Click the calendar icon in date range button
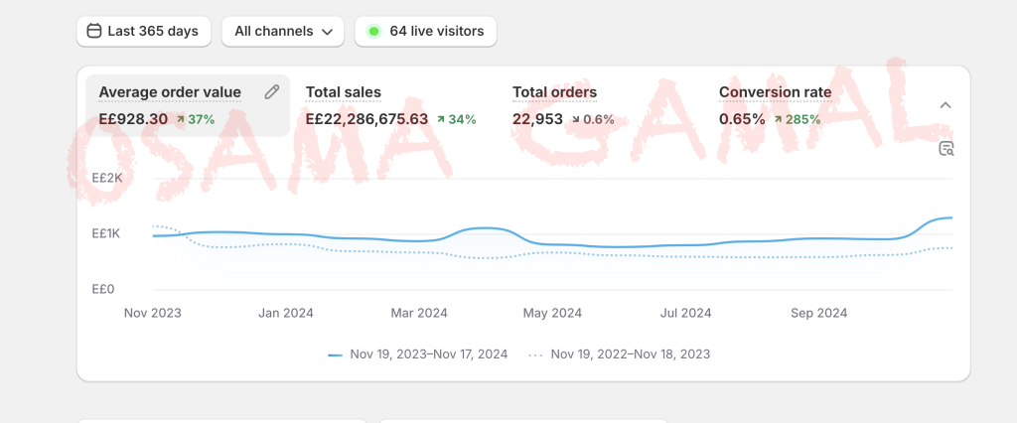Viewport: 1017px width, 423px height. tap(94, 32)
